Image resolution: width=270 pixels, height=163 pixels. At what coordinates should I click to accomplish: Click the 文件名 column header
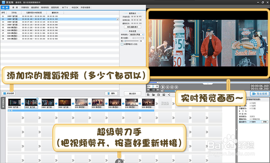pyautogui.click(x=14, y=13)
